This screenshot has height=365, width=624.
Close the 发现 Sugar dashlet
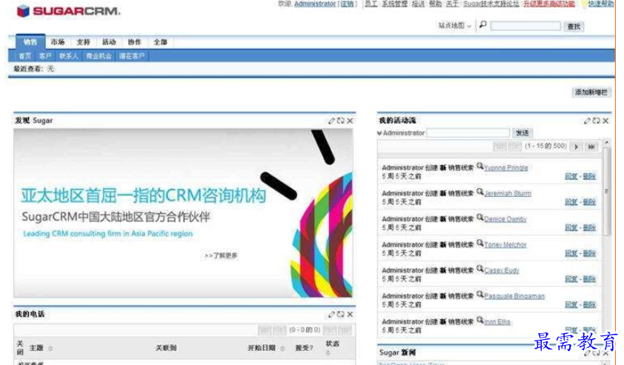point(350,121)
